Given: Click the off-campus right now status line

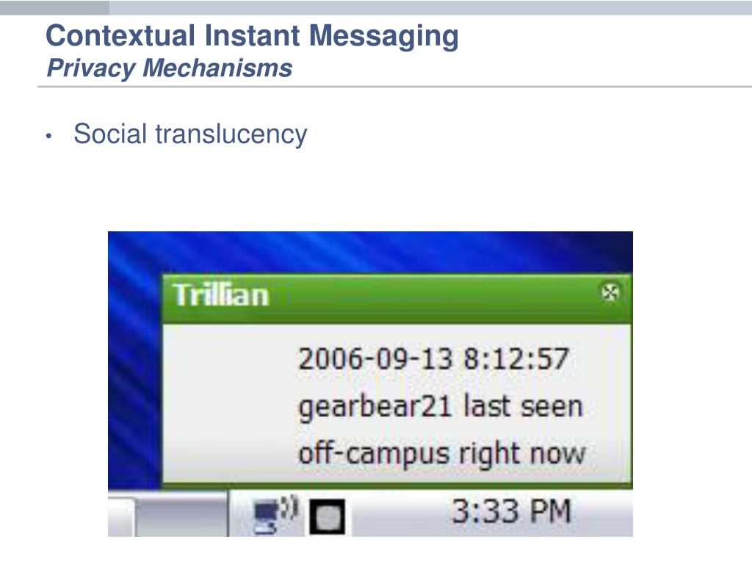Looking at the screenshot, I should (x=441, y=454).
